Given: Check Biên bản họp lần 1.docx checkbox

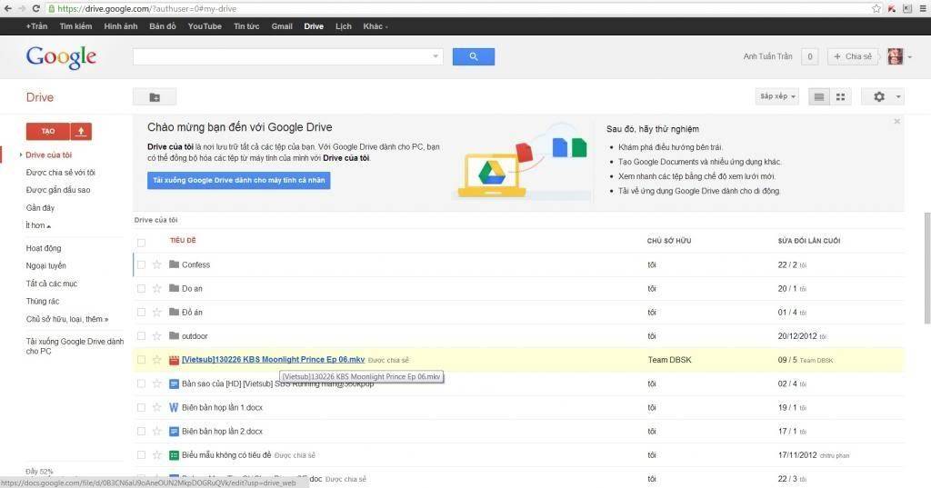Looking at the screenshot, I should (x=141, y=407).
